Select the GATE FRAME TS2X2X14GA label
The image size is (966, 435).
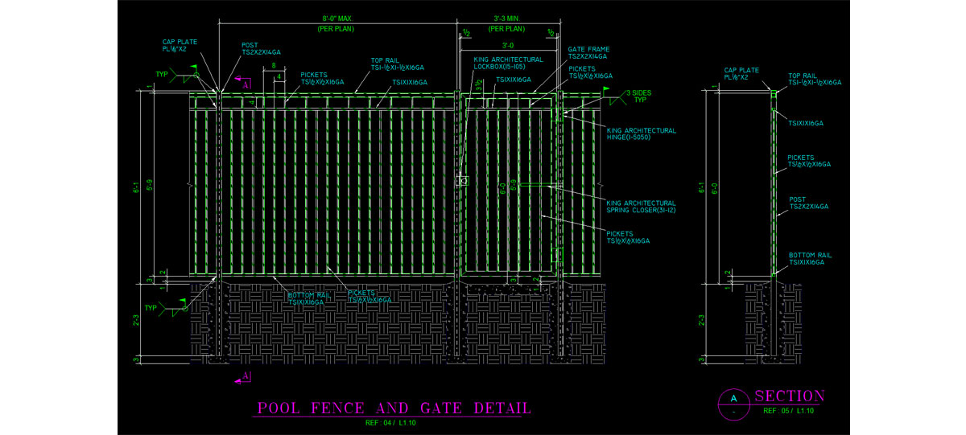tap(588, 53)
